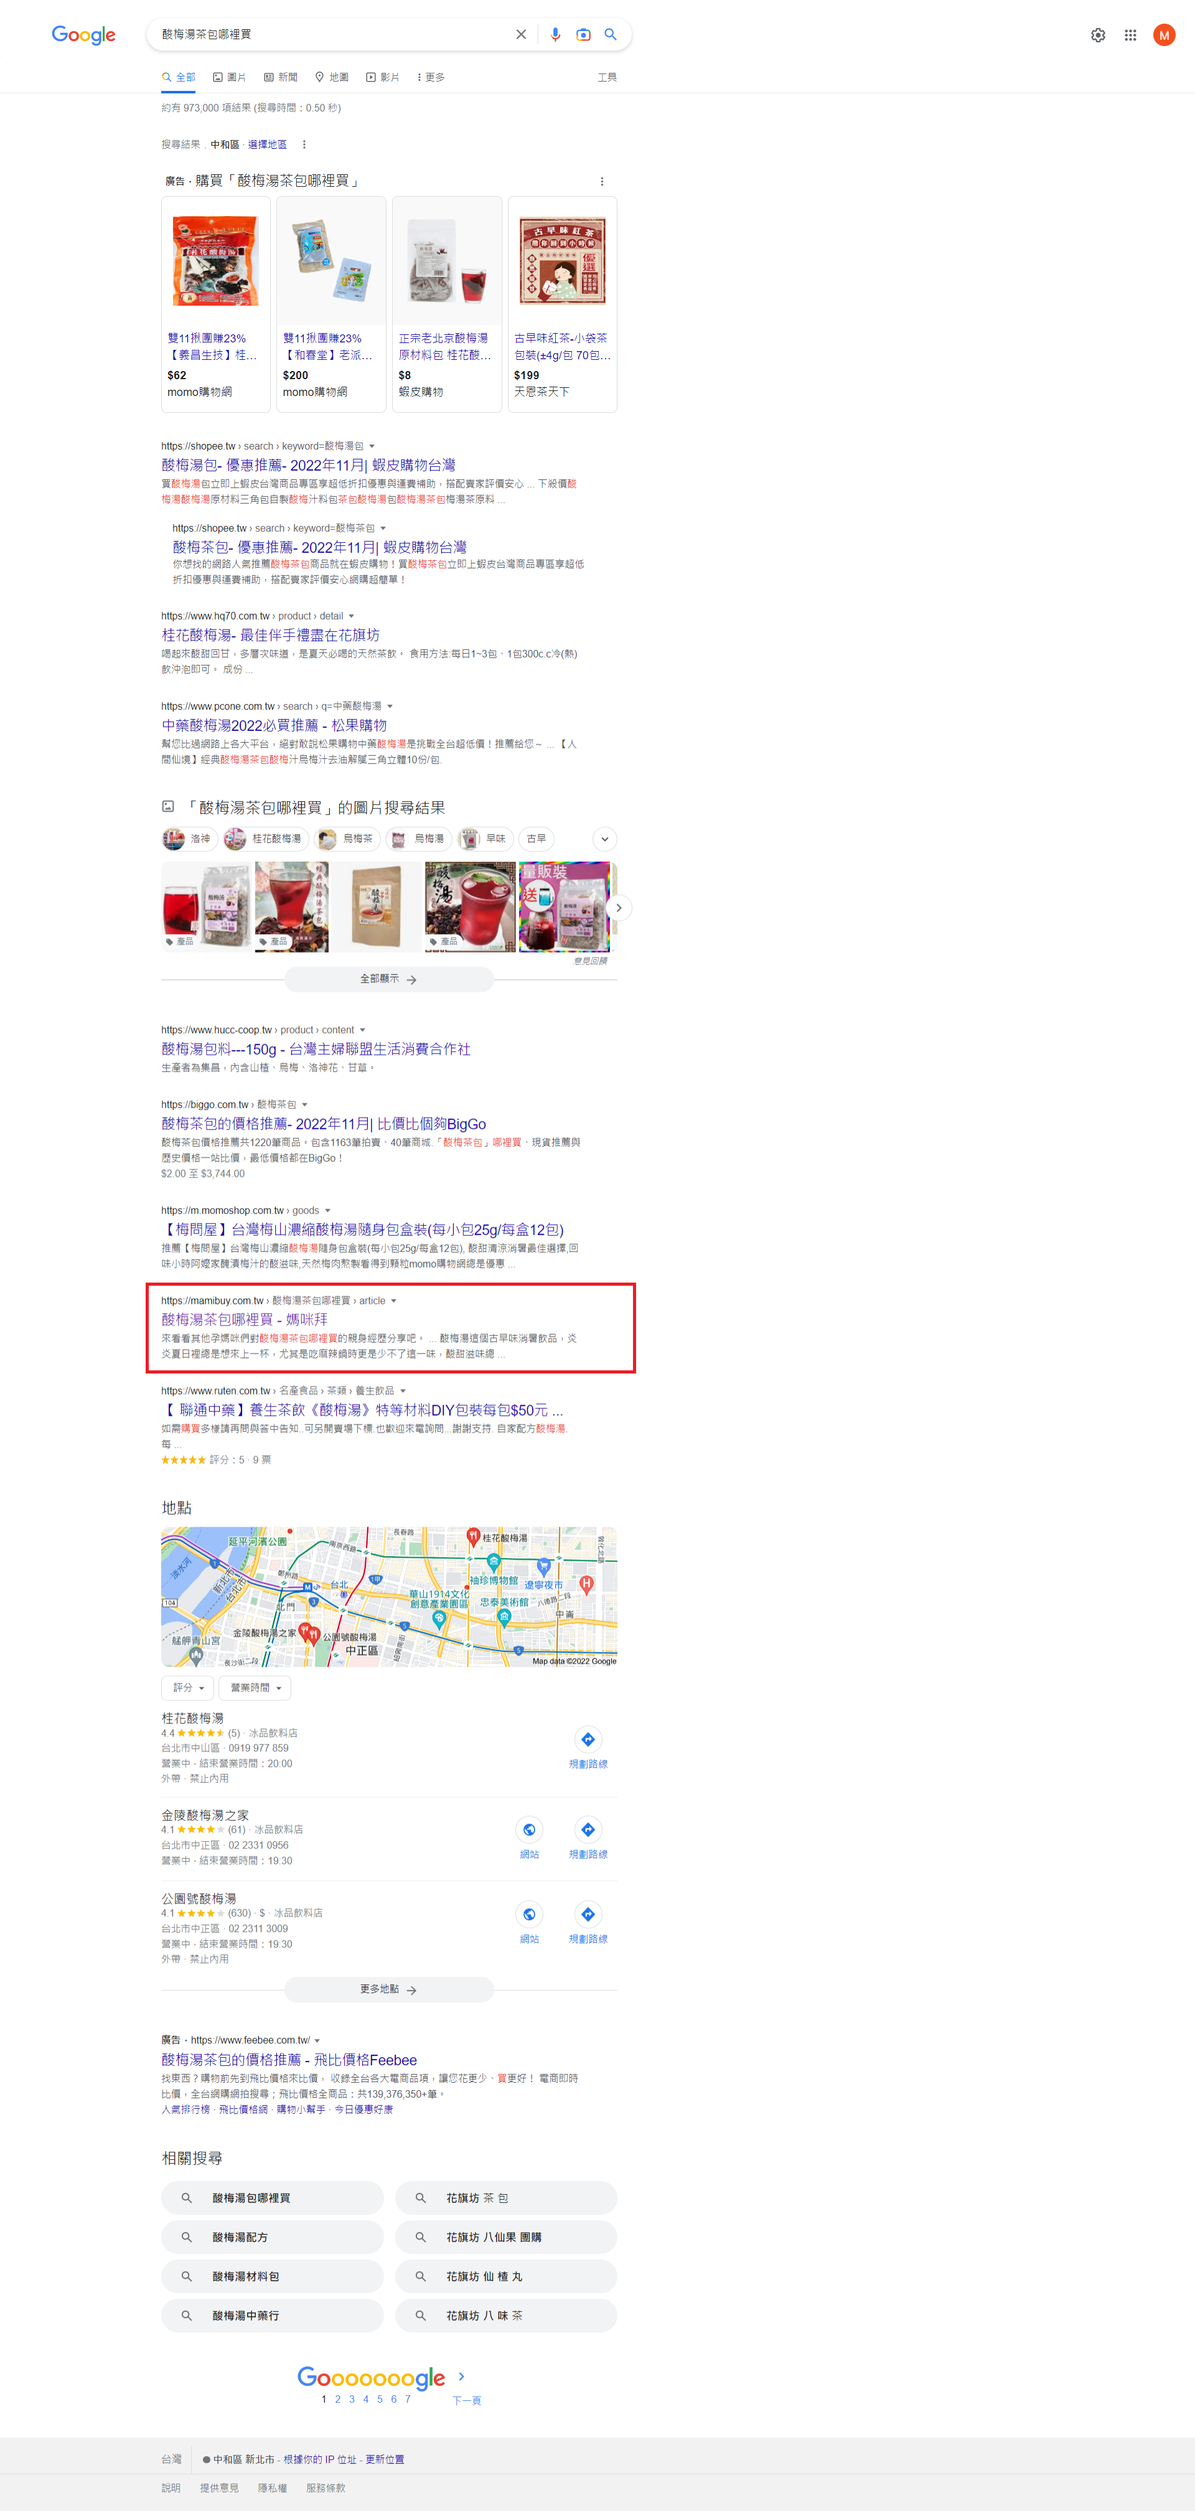Expand the image filter chips chevron
The height and width of the screenshot is (2511, 1195).
604,838
